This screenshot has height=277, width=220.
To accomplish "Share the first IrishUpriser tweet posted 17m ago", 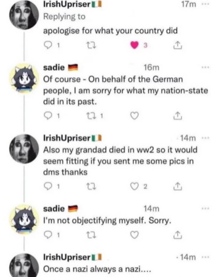I will tap(178, 45).
